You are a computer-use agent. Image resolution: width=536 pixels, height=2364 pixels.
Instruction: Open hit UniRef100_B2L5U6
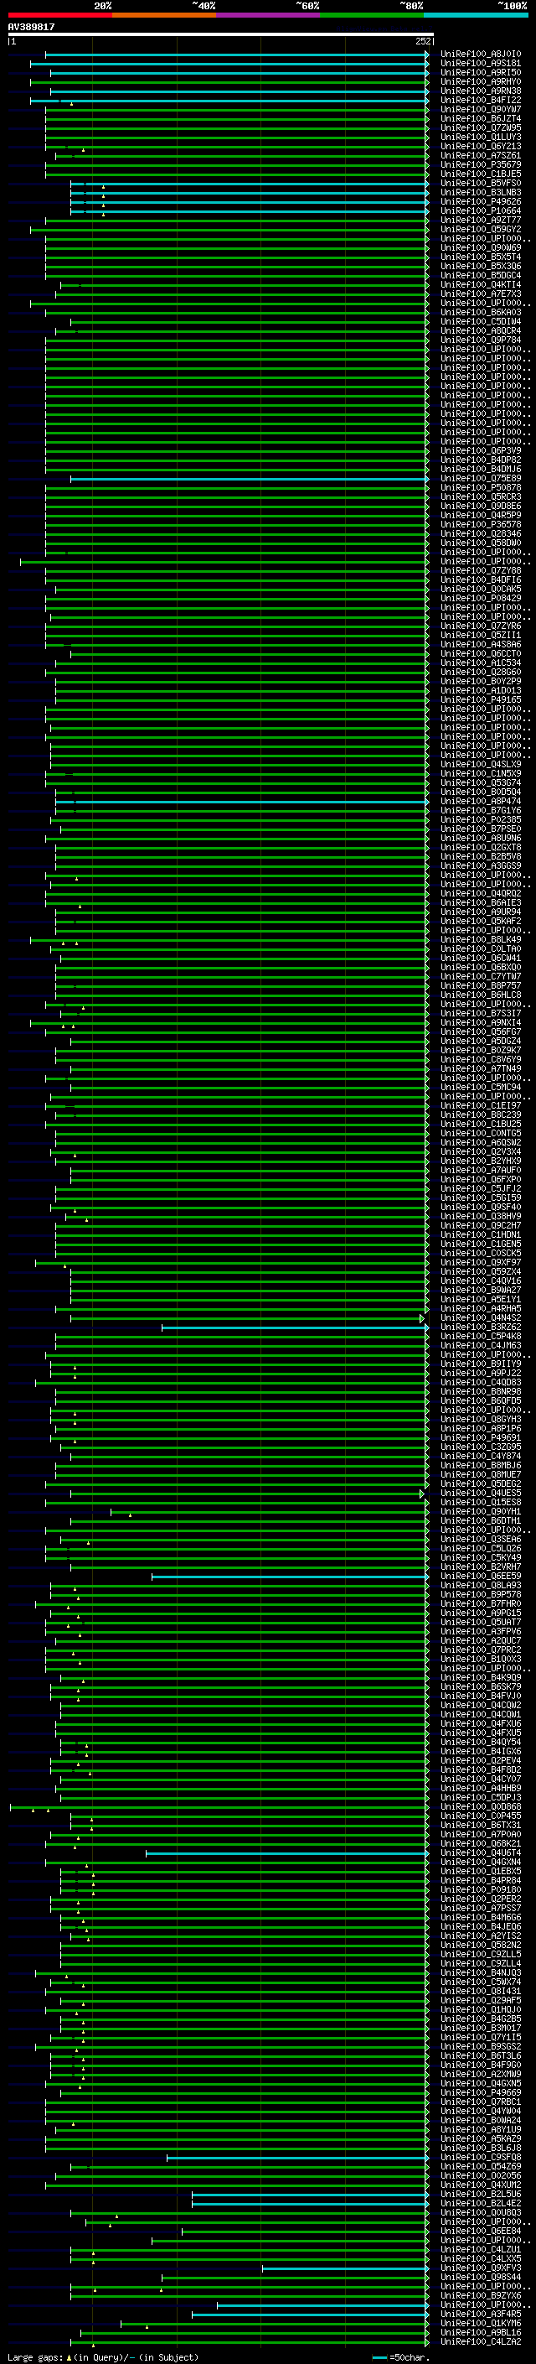[x=481, y=2195]
